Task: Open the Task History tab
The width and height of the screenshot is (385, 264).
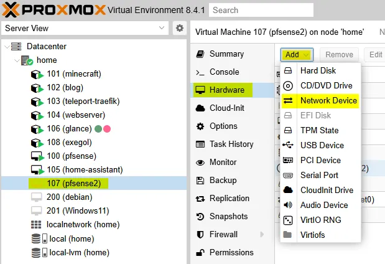Action: 232,144
